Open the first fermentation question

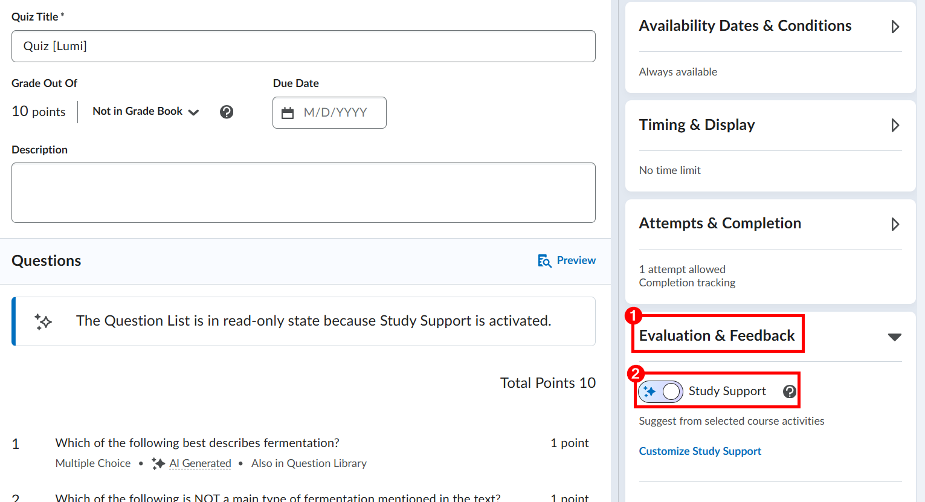point(197,443)
